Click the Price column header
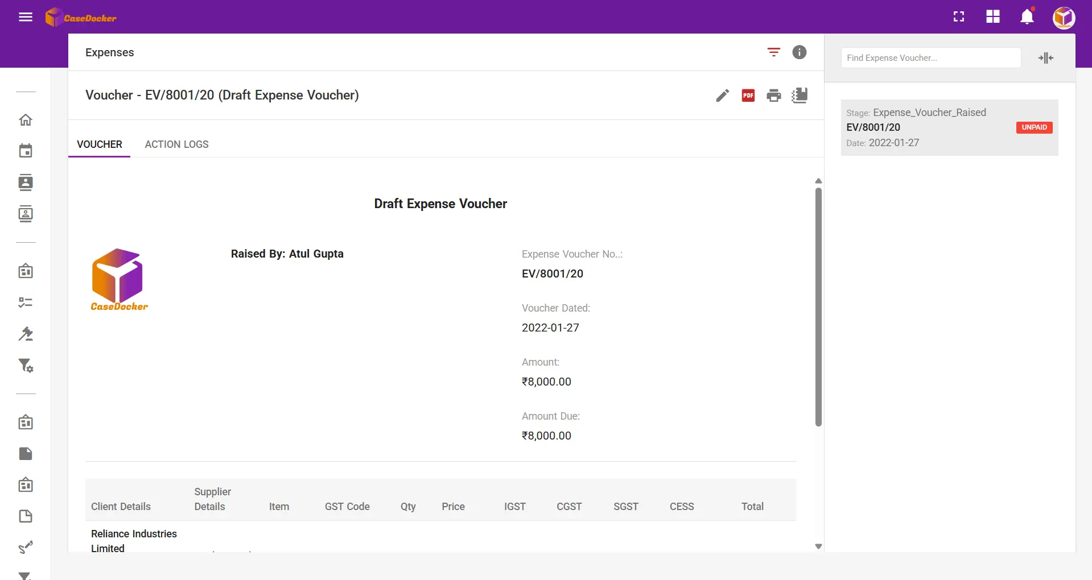Screen dimensions: 1092x580 453,507
